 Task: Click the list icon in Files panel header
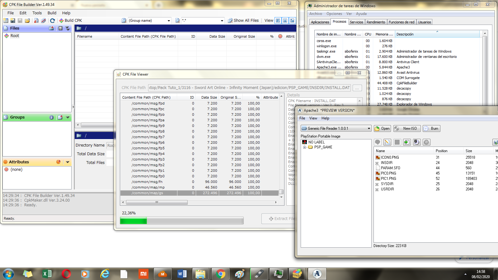[60, 28]
